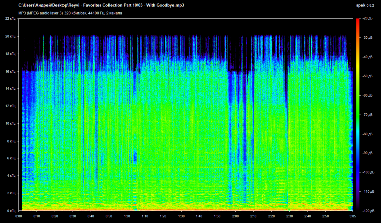Click the 16 кГц frequency axis label
The image size is (381, 223).
11,71
